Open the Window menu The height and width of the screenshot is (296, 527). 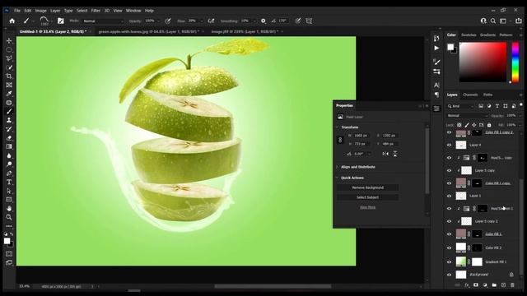tap(133, 11)
